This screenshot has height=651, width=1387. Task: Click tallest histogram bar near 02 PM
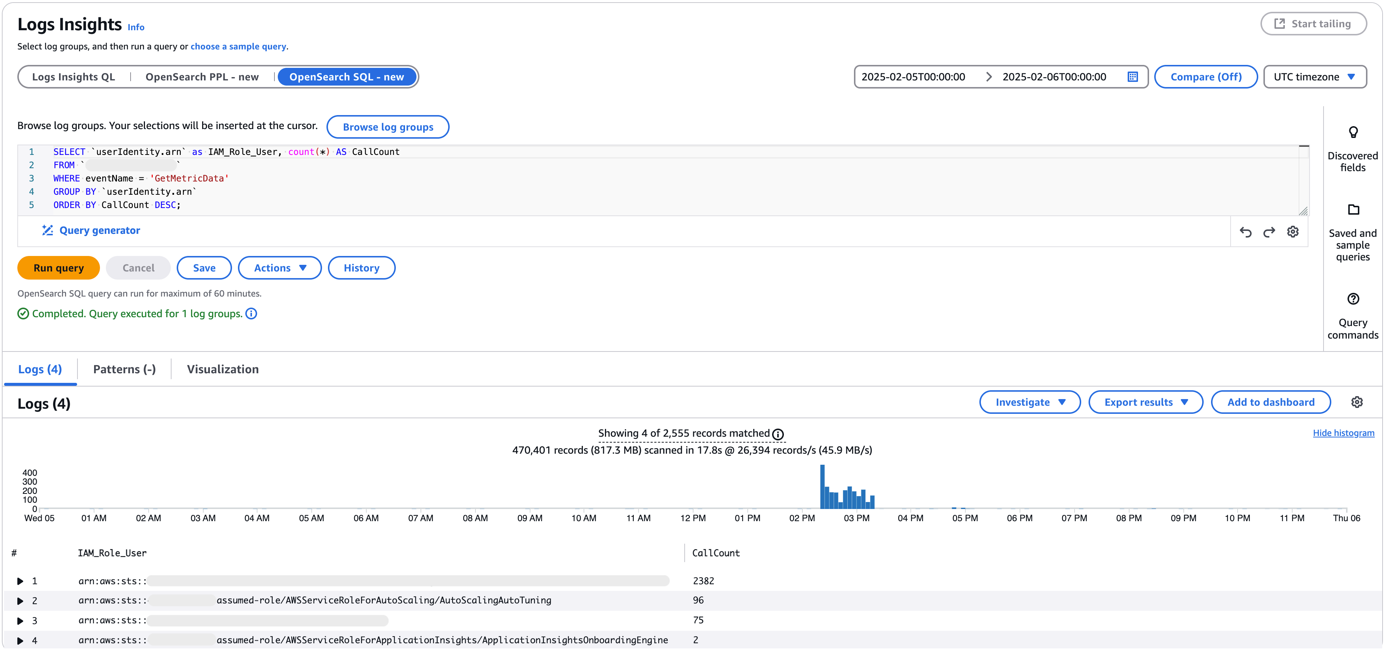pyautogui.click(x=822, y=486)
